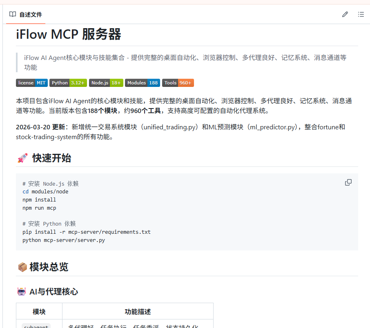Screen dimensions: 370x328
Task: Click the iFlow MCP 服务器 title heading
Action: click(x=69, y=35)
